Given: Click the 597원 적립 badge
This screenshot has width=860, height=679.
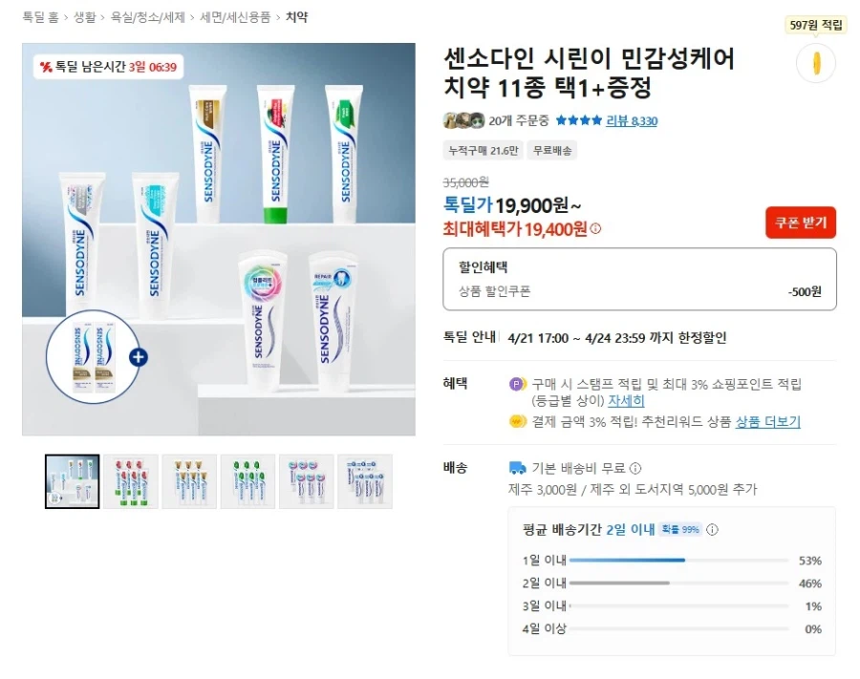Looking at the screenshot, I should click(x=814, y=23).
